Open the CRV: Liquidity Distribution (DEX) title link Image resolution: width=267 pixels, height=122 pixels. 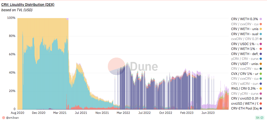(x=28, y=5)
